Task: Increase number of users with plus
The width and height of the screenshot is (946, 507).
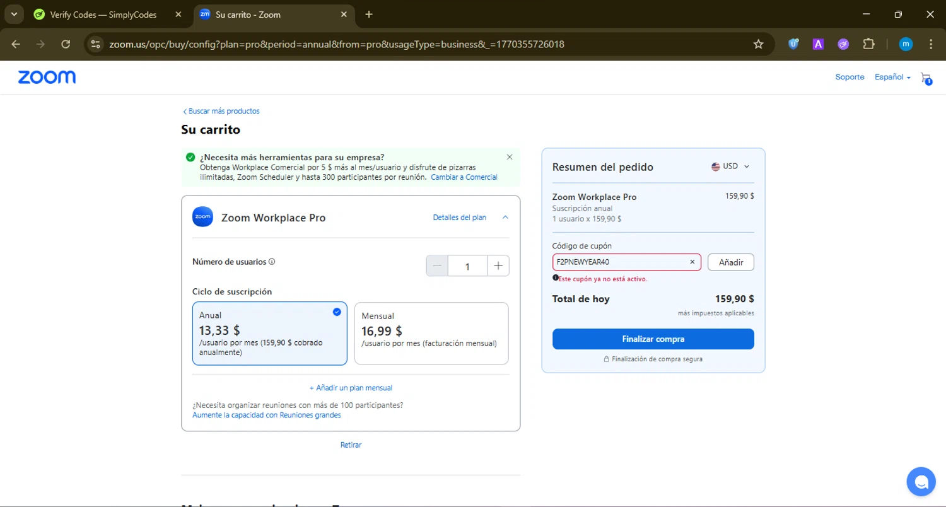Action: 498,266
